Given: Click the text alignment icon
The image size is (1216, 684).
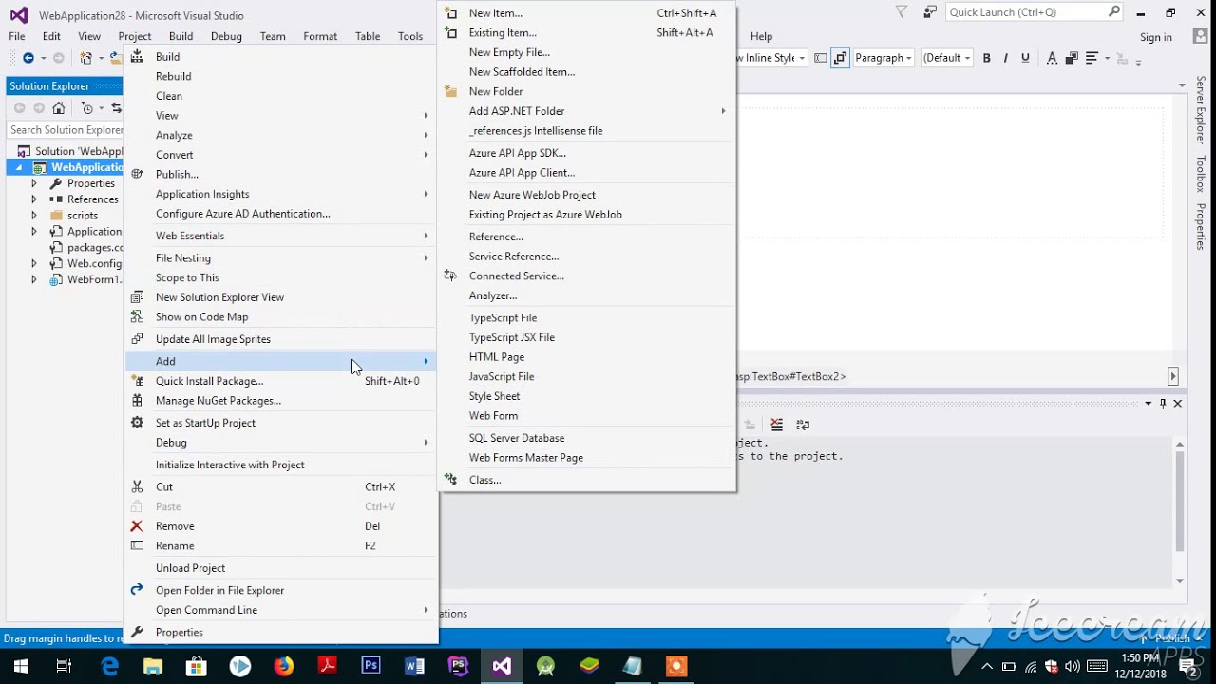Looking at the screenshot, I should coord(1092,58).
